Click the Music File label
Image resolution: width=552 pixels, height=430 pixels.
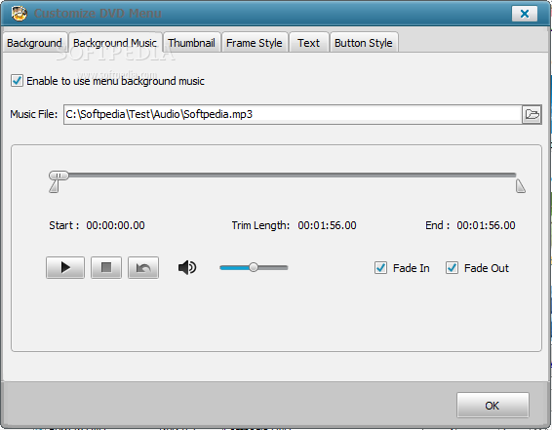(34, 114)
